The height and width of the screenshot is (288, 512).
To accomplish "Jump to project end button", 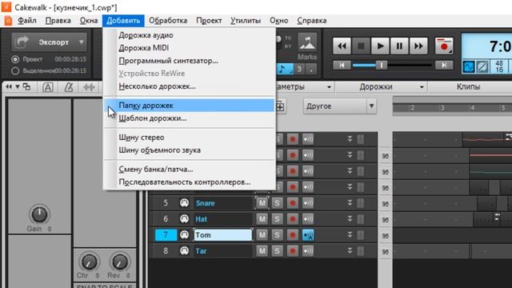I will coord(444,66).
